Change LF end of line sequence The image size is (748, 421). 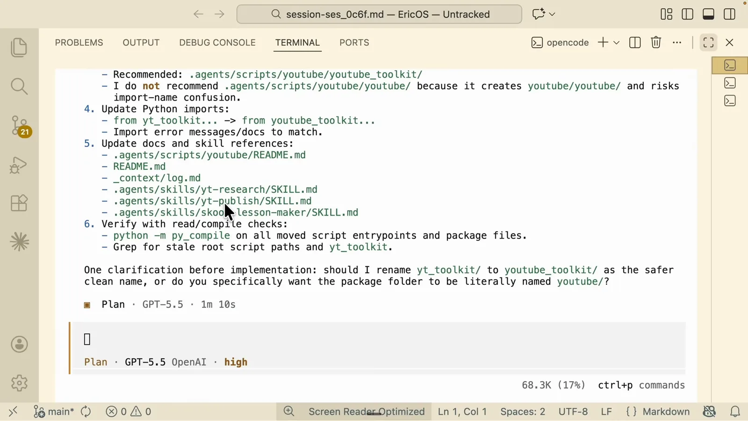(x=606, y=412)
